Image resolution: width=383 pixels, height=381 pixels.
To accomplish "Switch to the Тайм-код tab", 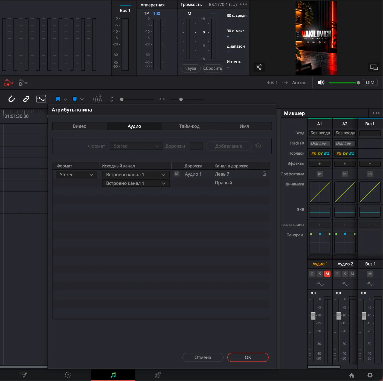I will click(x=189, y=126).
